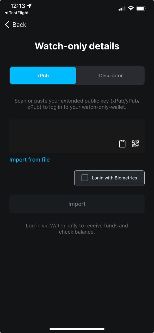Tap the home indicator bar
154x333 pixels.
pos(77,329)
